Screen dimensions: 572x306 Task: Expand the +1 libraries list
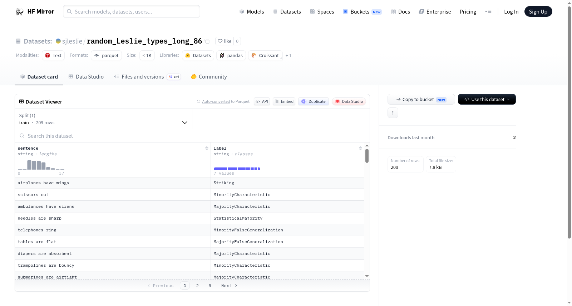click(289, 56)
